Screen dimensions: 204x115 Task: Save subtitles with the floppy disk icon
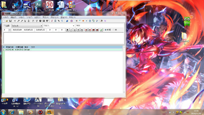pos(10,21)
